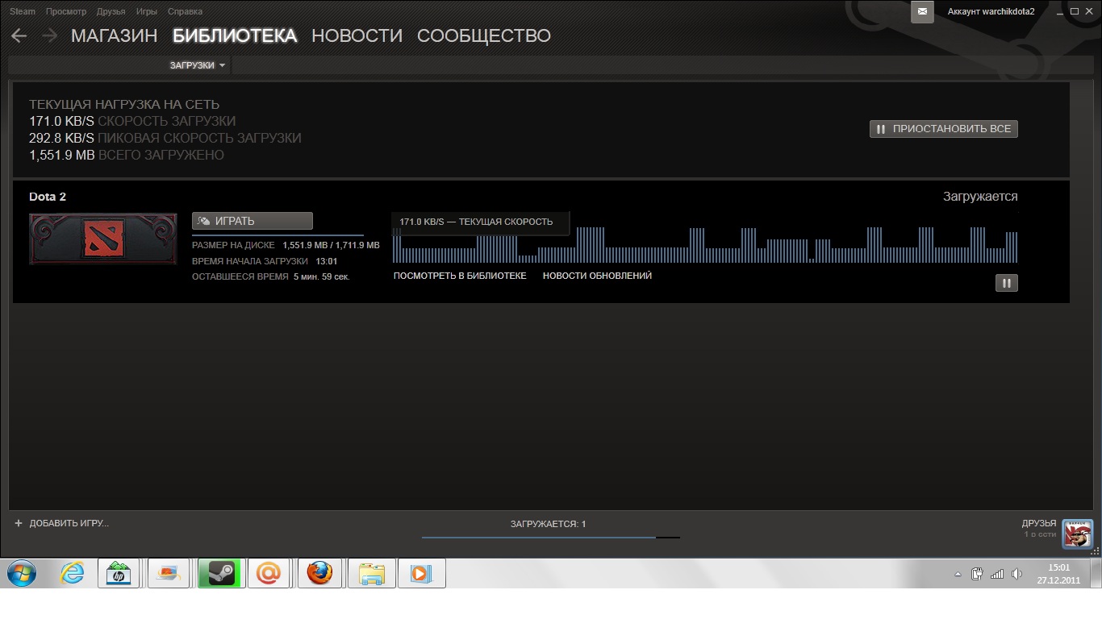
Task: Click the 171.0 KB/S СКОРОСТЬ ЗАГРУЗКИ line
Action: coord(132,121)
